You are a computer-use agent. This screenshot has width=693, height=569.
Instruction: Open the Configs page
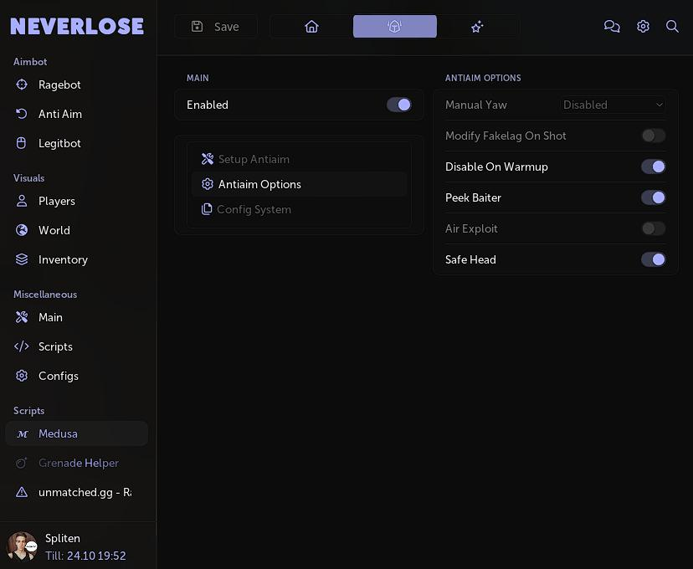pyautogui.click(x=58, y=376)
